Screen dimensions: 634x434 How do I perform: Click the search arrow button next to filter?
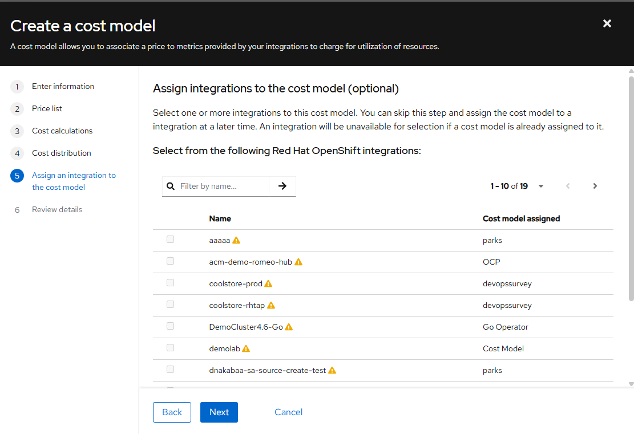point(282,186)
